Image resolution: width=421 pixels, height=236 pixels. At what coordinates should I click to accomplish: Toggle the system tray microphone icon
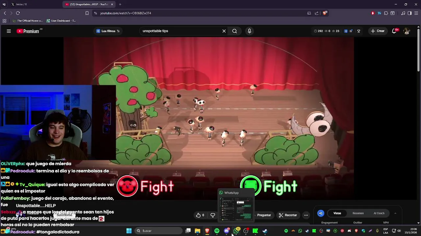tap(377, 231)
